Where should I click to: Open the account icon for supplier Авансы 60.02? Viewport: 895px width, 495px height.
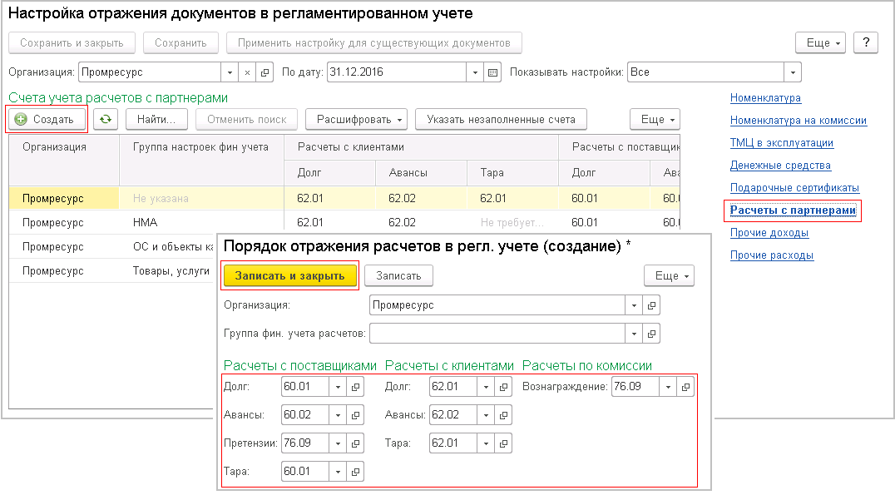(355, 415)
